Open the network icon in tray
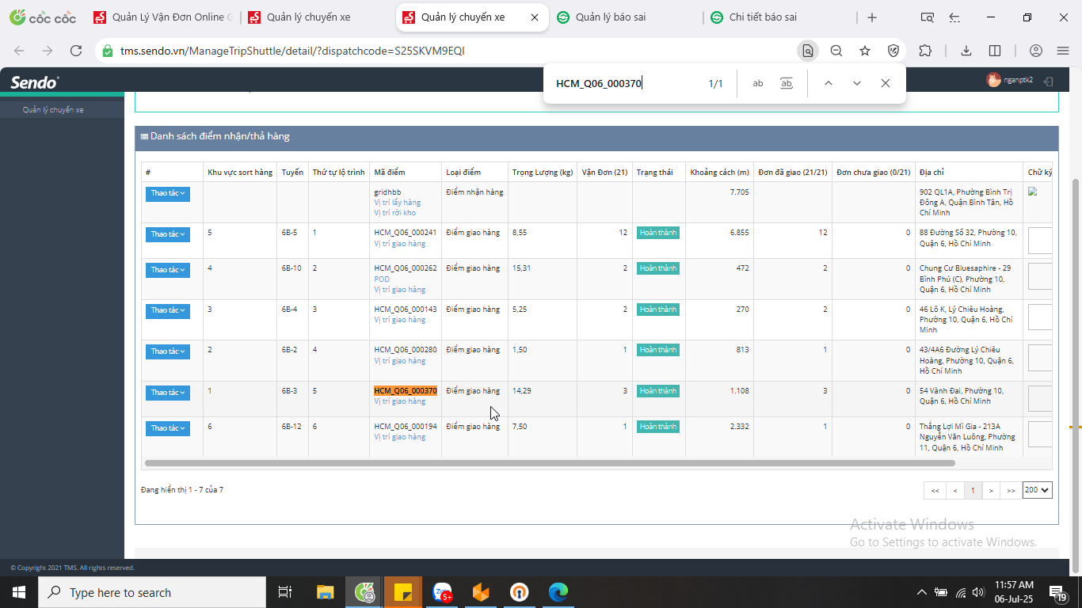The image size is (1082, 608). click(960, 592)
